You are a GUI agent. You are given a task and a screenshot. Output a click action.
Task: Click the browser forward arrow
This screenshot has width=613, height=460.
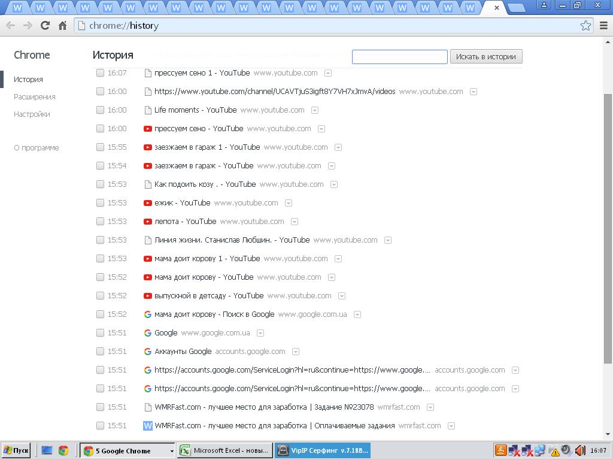click(x=28, y=26)
